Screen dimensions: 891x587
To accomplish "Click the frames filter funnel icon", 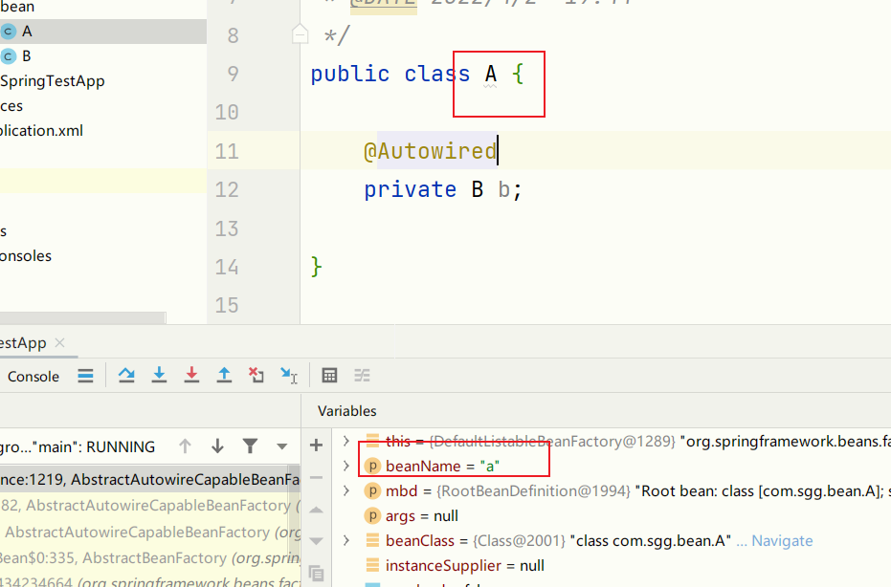I will point(250,446).
